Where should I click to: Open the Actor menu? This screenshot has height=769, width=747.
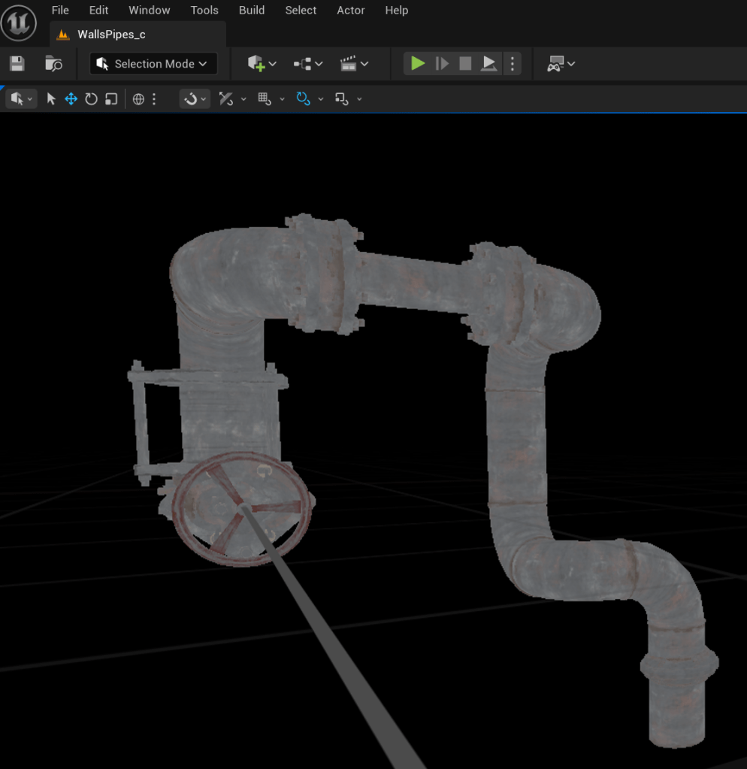pyautogui.click(x=350, y=11)
